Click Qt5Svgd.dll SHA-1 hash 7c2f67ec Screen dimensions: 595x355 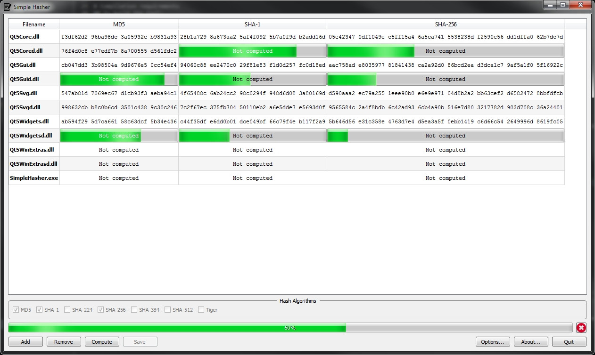point(253,107)
